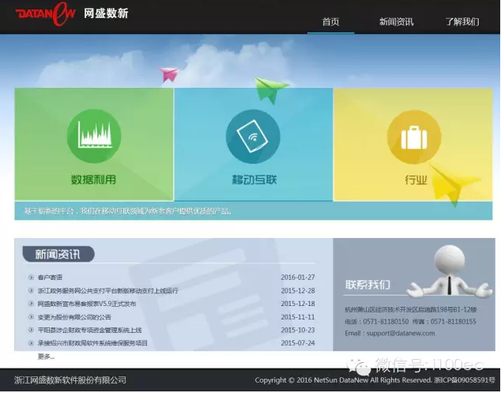Click the 移动互联 description banner text
Viewport: 501px width, 393px height.
click(x=128, y=211)
